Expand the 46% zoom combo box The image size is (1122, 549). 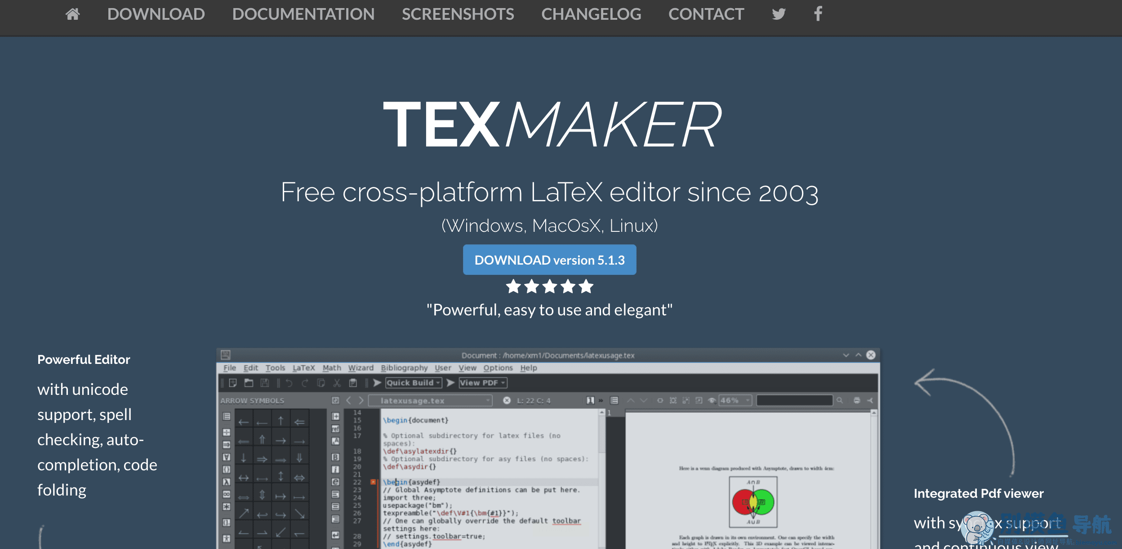point(747,400)
